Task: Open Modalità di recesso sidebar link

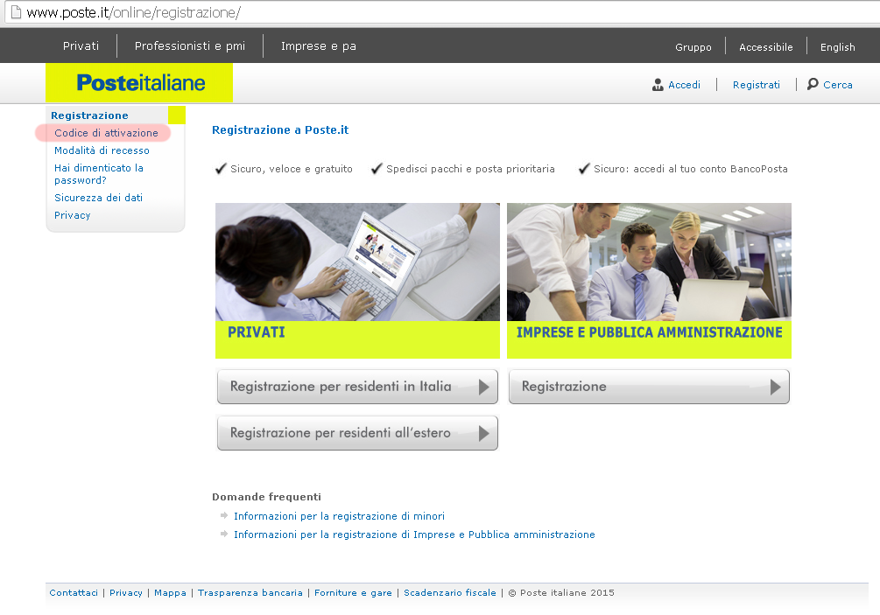Action: pos(102,150)
